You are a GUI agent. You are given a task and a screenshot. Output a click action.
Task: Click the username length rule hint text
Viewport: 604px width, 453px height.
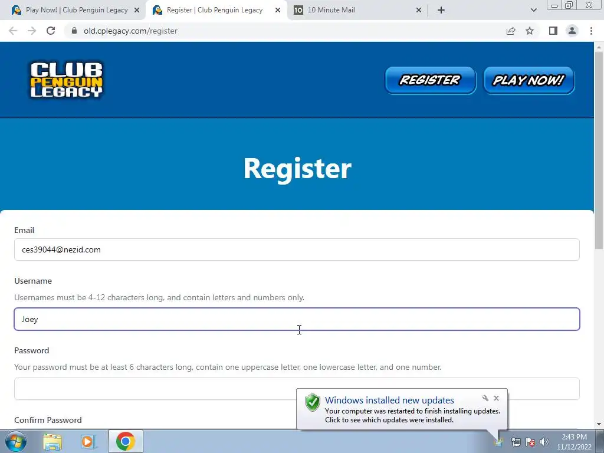(x=159, y=297)
